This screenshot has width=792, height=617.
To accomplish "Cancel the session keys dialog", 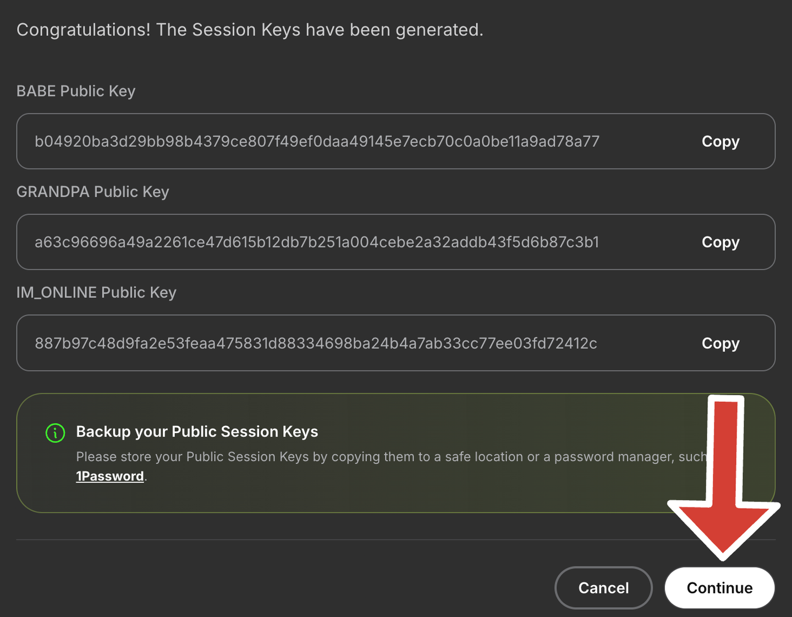I will (x=603, y=588).
